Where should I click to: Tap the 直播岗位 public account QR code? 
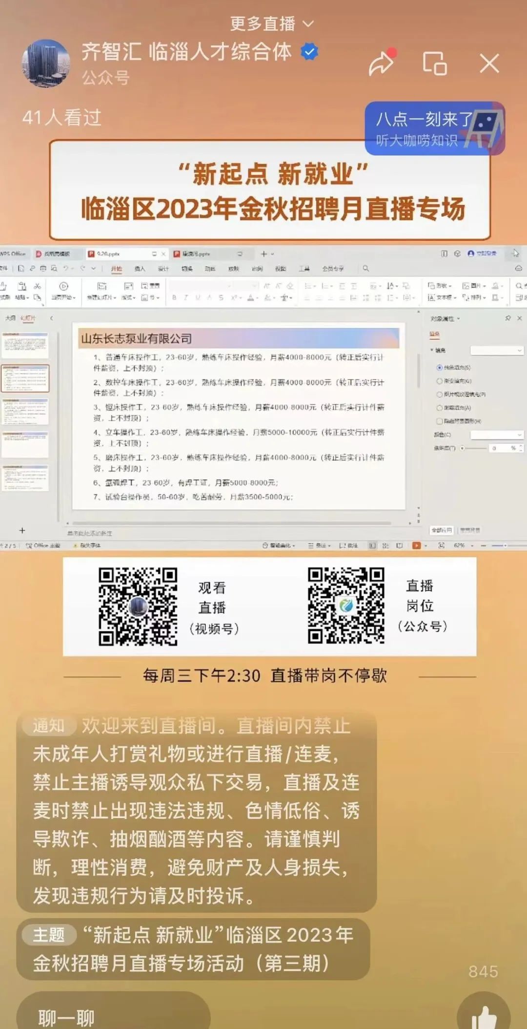click(346, 606)
